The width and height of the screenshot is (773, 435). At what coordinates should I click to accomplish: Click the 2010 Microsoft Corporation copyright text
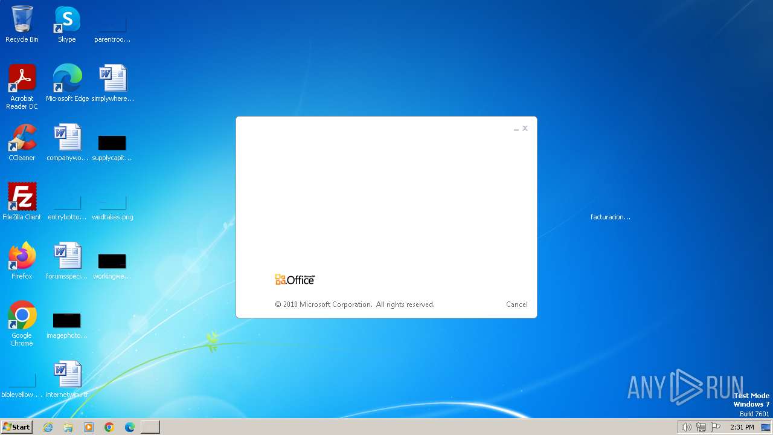click(354, 304)
